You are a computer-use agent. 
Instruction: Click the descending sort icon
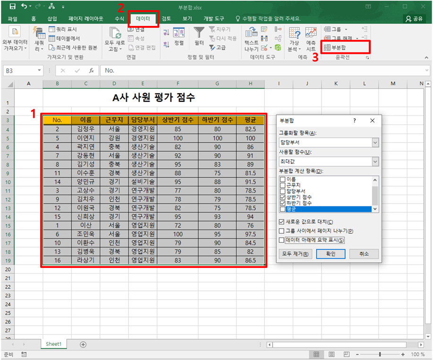[166, 44]
